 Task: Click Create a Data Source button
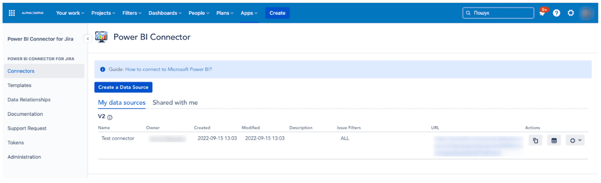123,88
